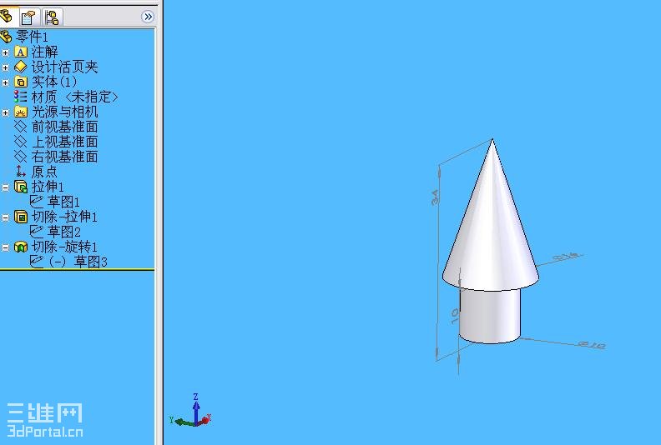Open the ConfigurationManager tab icon
The image size is (661, 445).
[x=53, y=17]
